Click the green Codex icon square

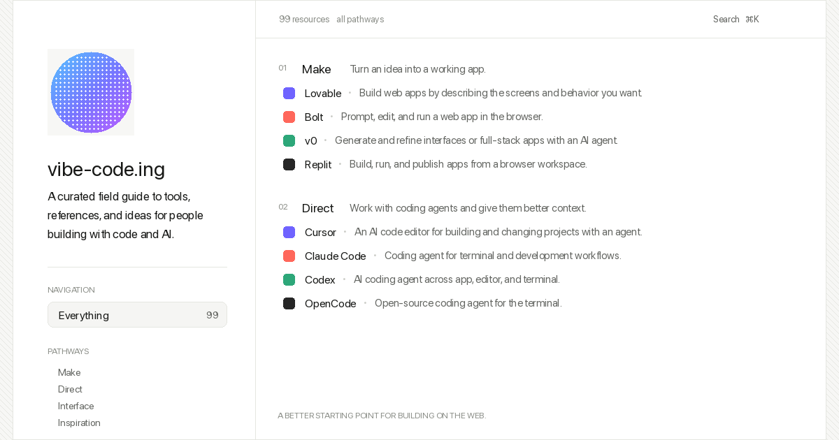coord(289,279)
